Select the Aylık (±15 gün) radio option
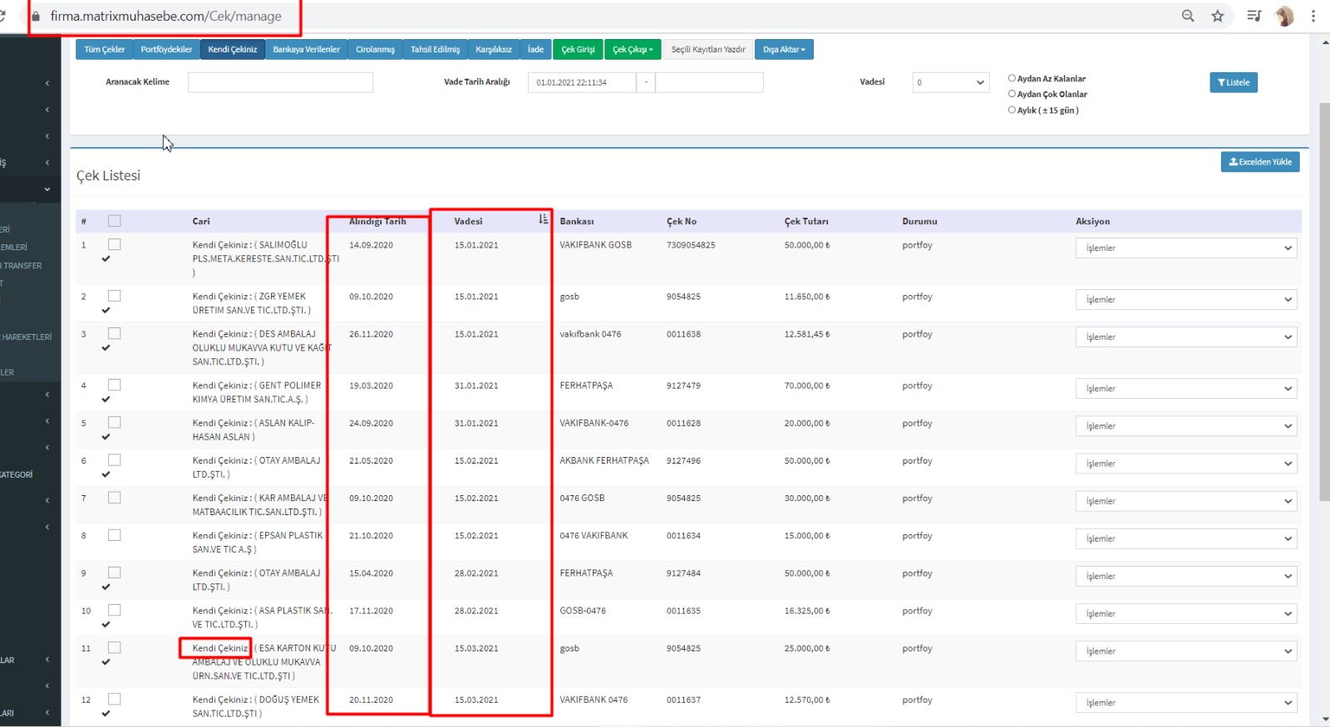Viewport: 1330px width, 727px height. tap(1012, 110)
